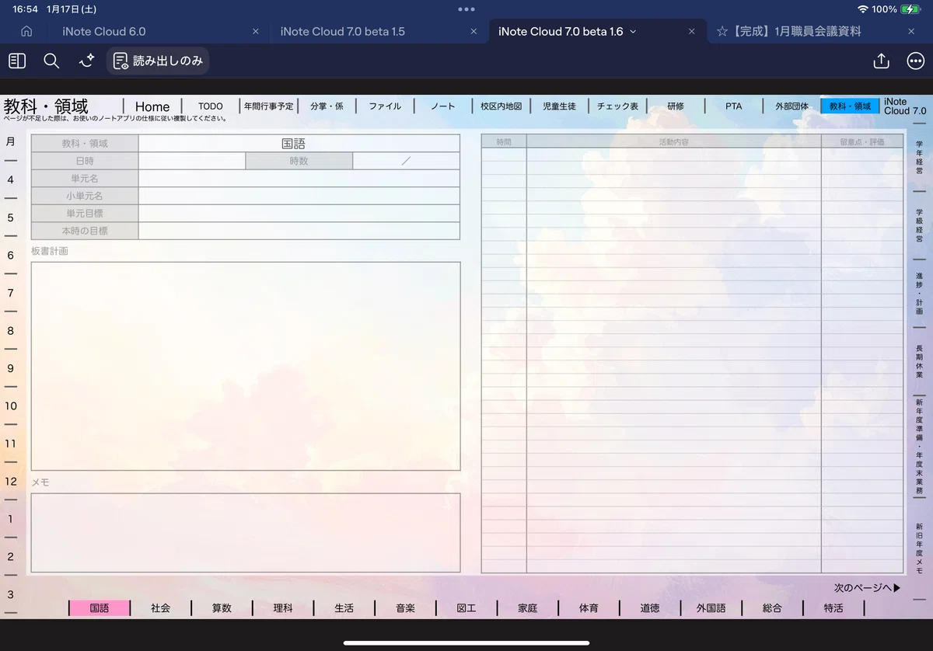Open 進捗・計画 side tab
Viewport: 933px width, 651px height.
click(x=919, y=293)
